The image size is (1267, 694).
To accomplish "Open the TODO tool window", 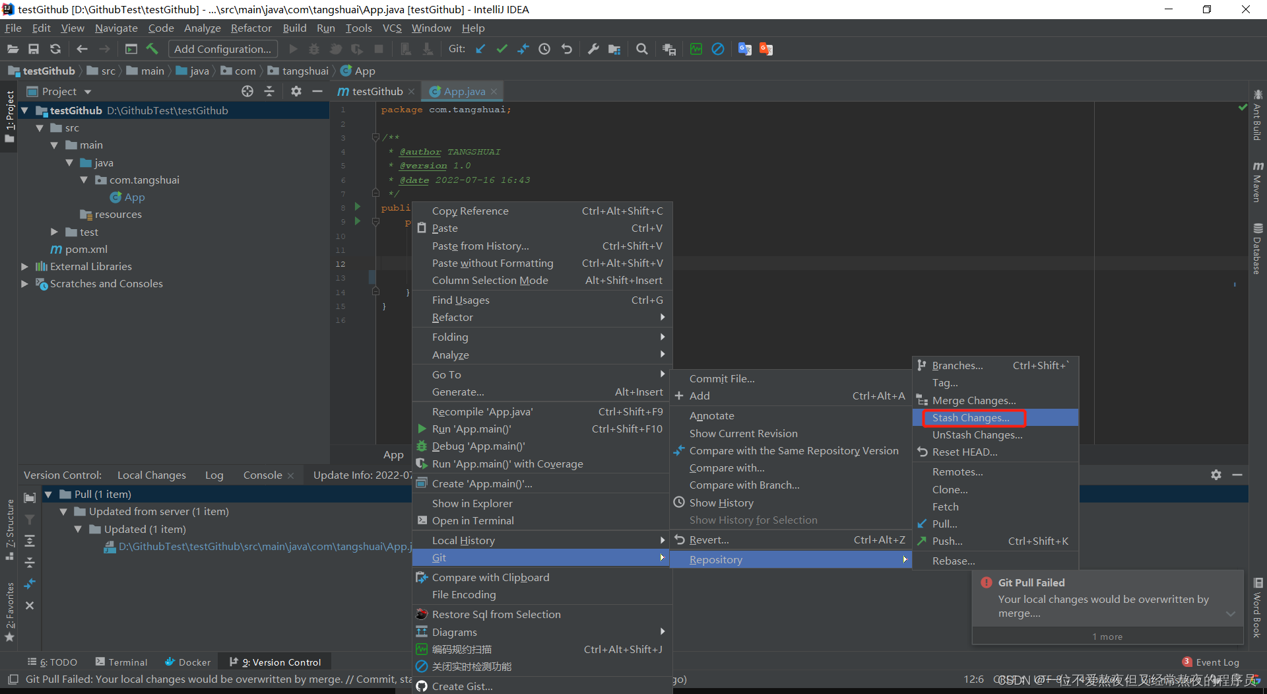I will (x=52, y=662).
